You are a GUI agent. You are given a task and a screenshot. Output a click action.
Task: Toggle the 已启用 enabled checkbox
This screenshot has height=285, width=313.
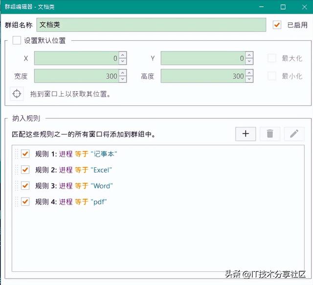point(277,25)
